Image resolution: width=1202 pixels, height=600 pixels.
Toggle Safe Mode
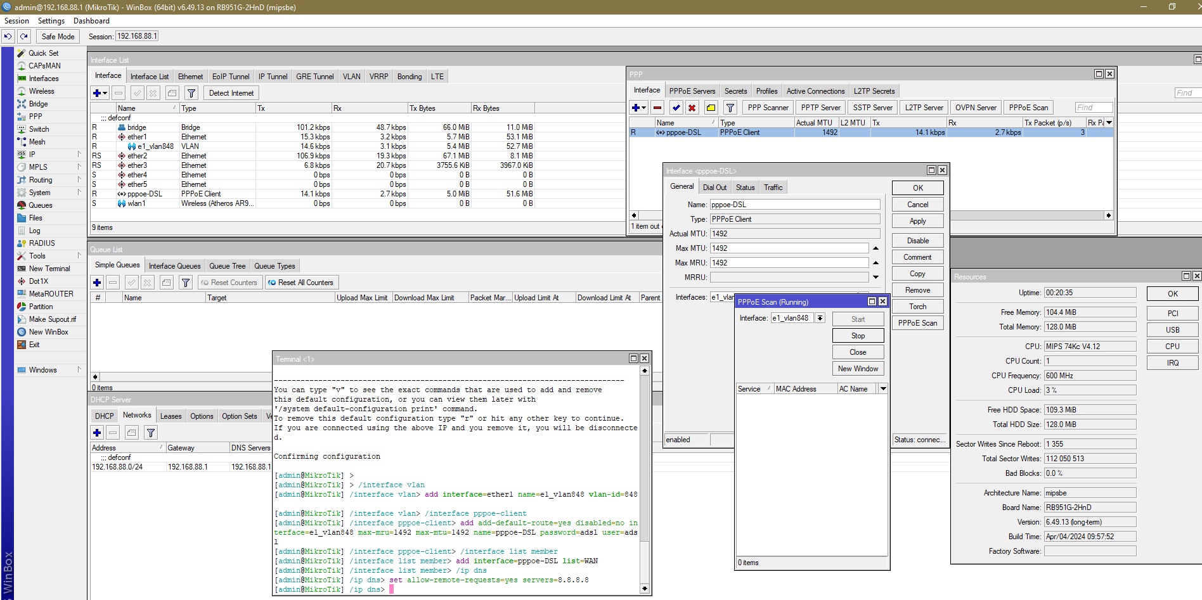[x=58, y=37]
